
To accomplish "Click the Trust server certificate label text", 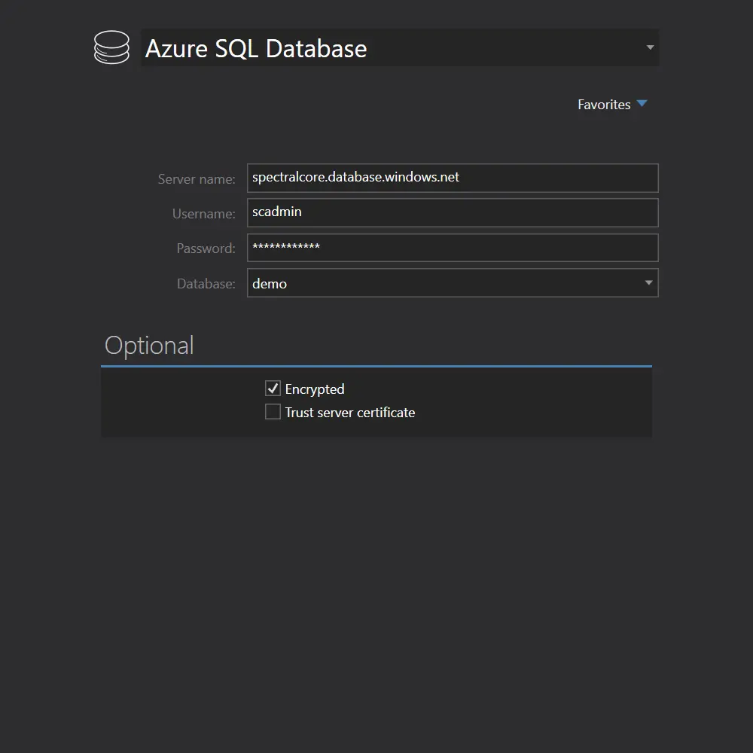I will click(349, 412).
